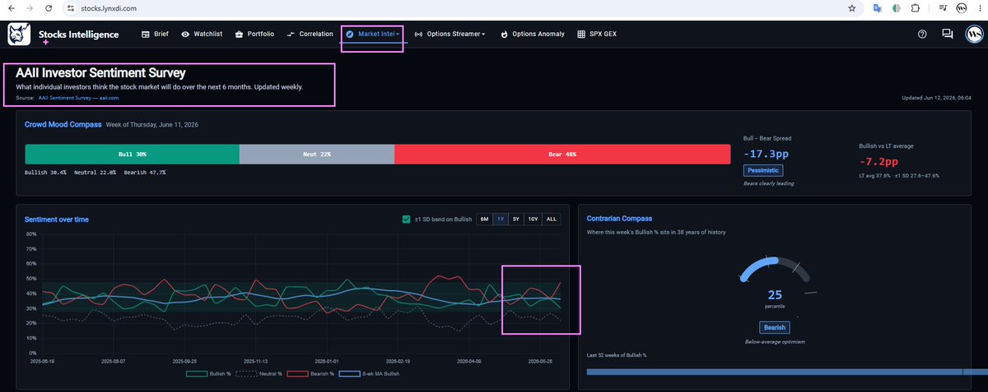Open help via the question mark icon
988x392 pixels.
pyautogui.click(x=922, y=35)
